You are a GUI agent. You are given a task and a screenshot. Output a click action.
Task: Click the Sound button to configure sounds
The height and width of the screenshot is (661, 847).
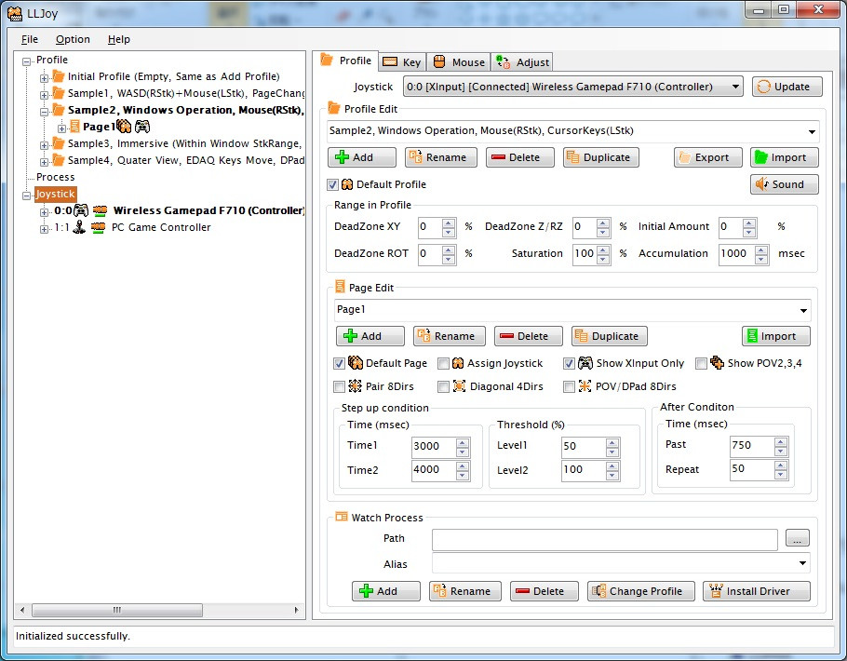click(x=785, y=184)
